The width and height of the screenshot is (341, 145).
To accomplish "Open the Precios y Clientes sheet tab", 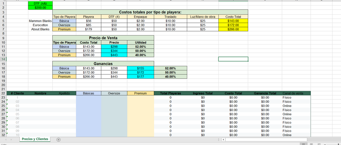I will (x=35, y=139).
